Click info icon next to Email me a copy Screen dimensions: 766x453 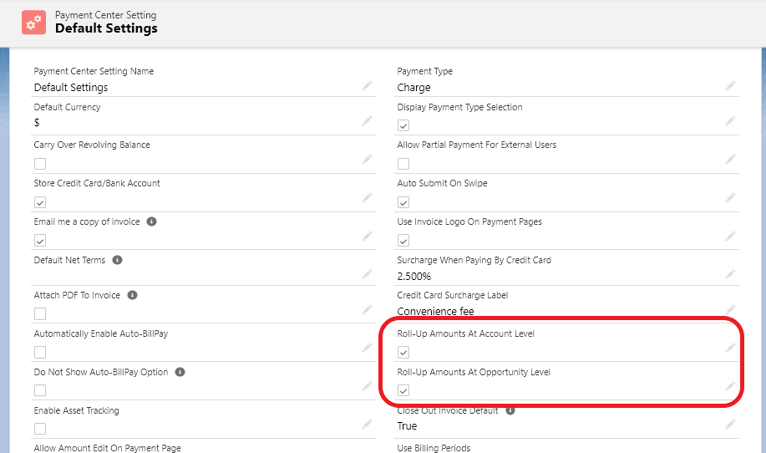coord(151,221)
